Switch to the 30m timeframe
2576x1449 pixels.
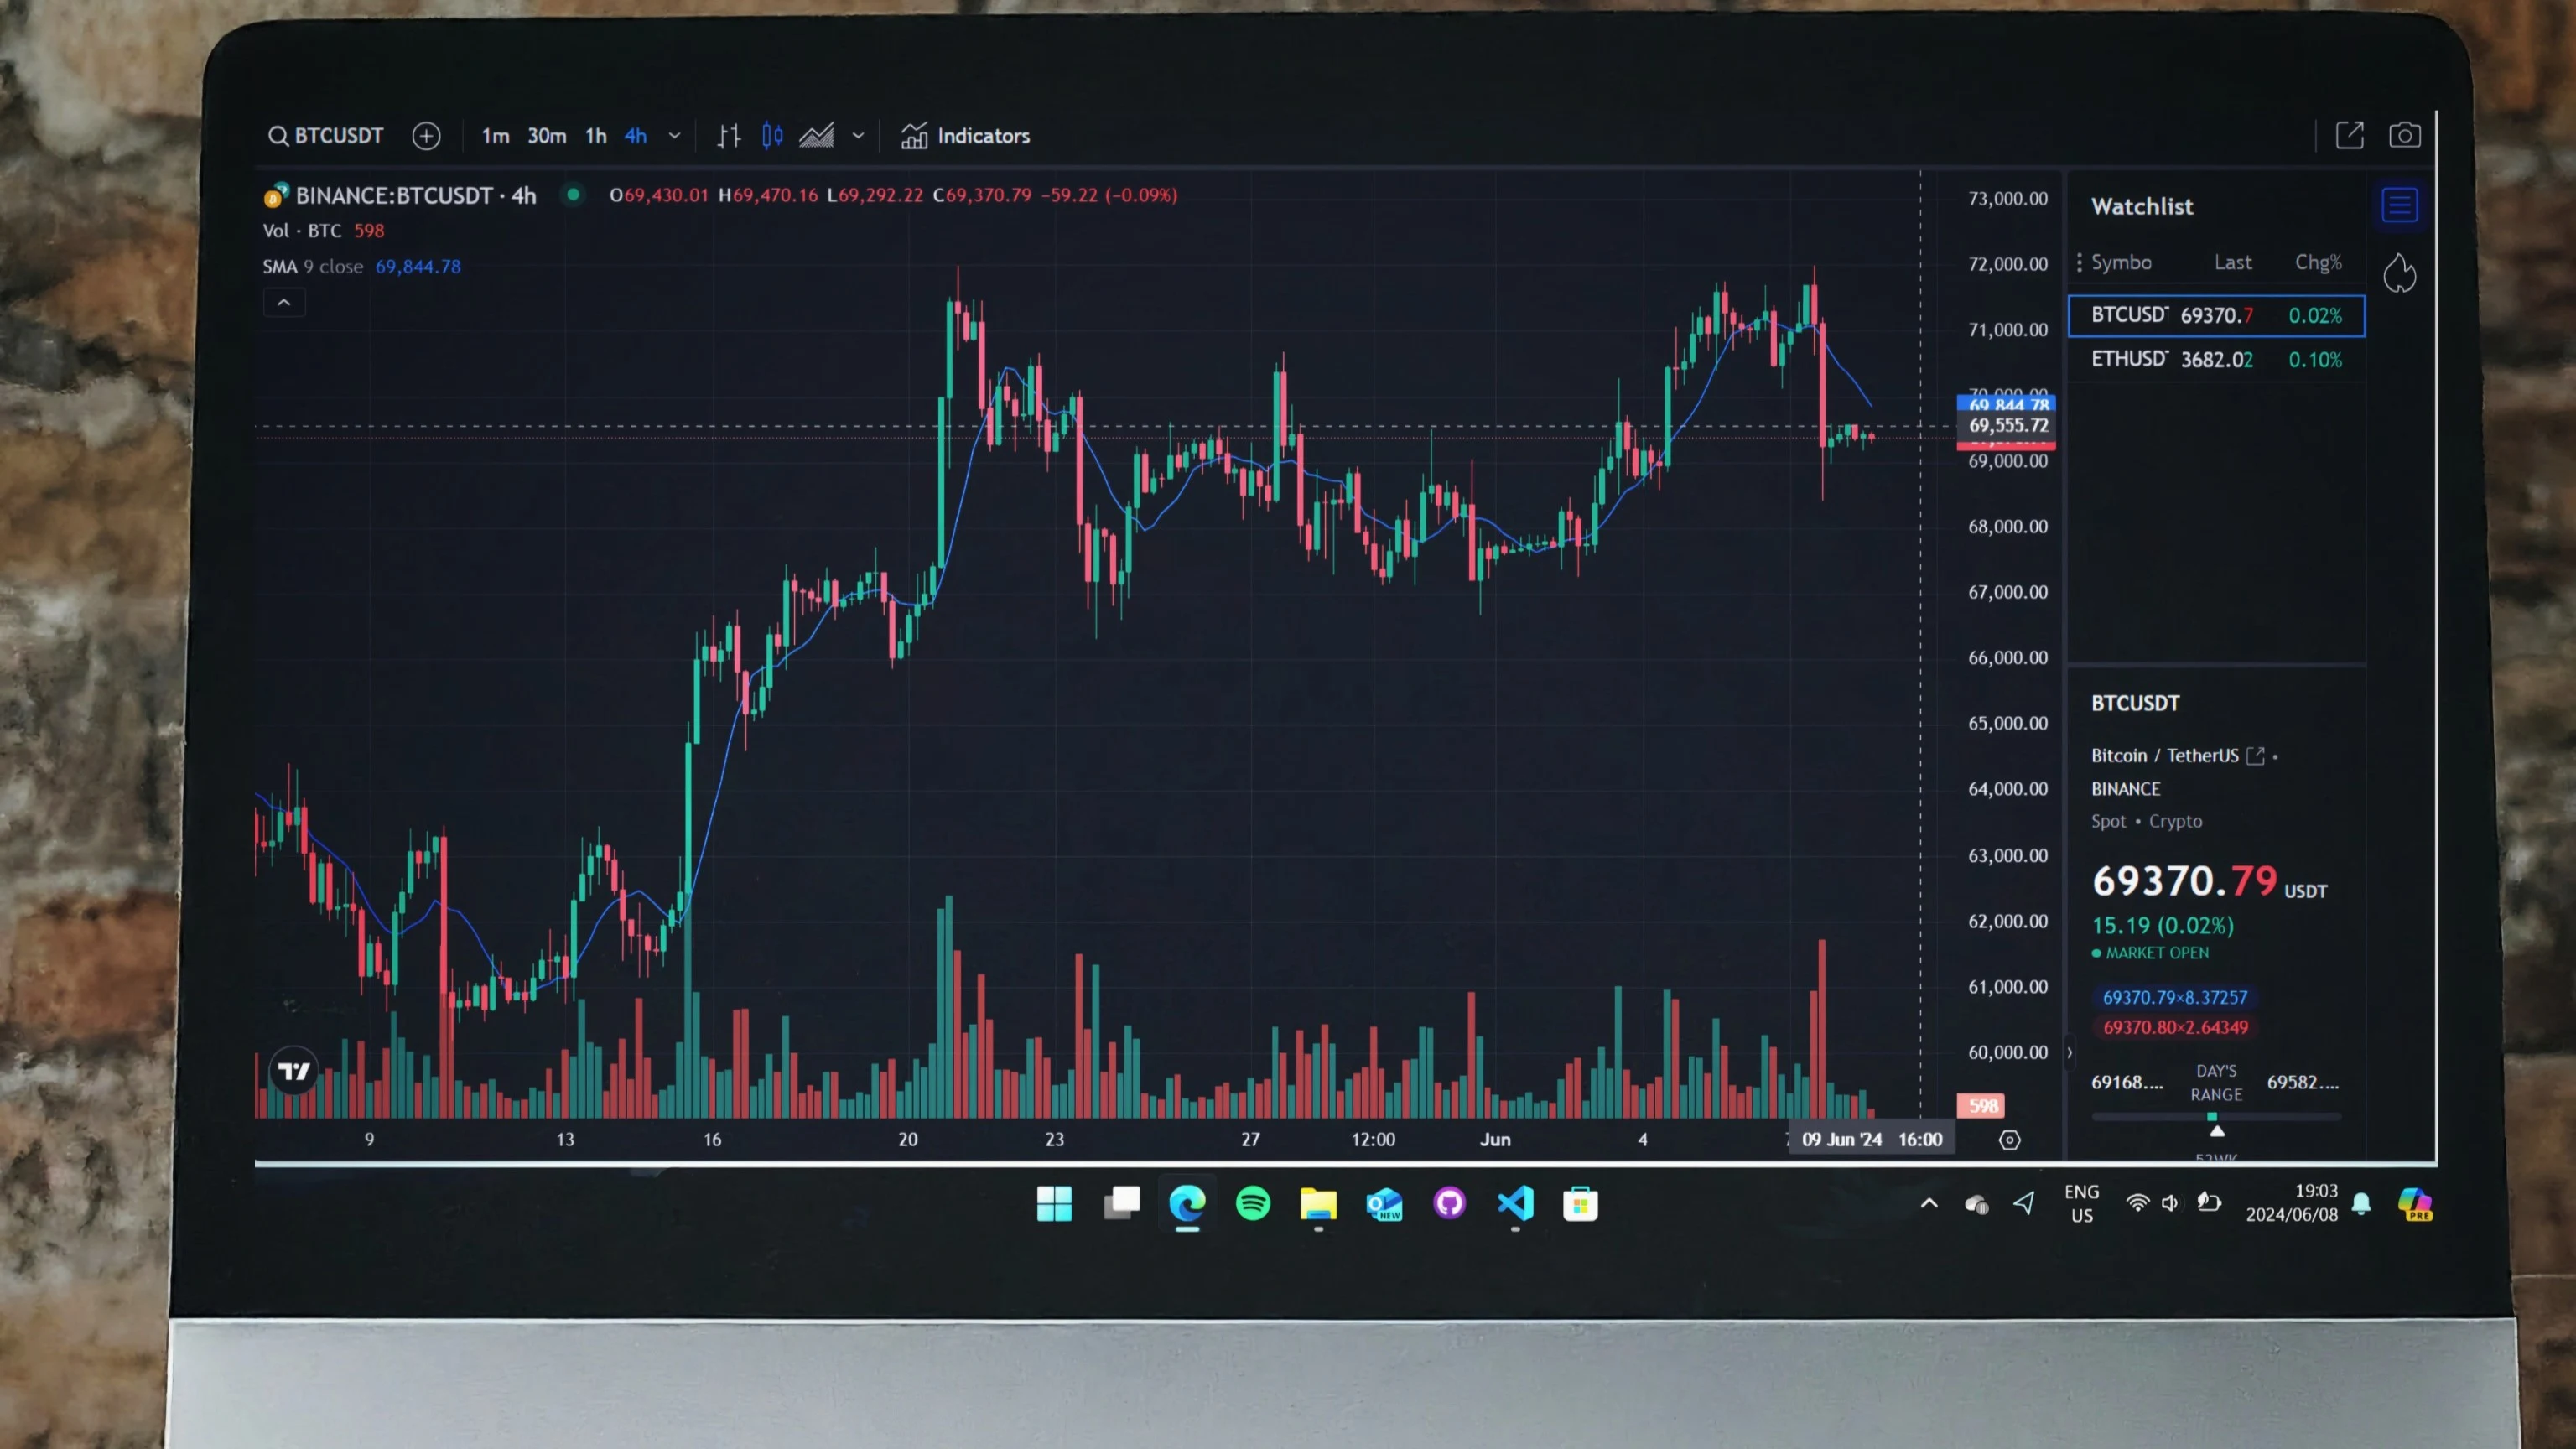546,136
